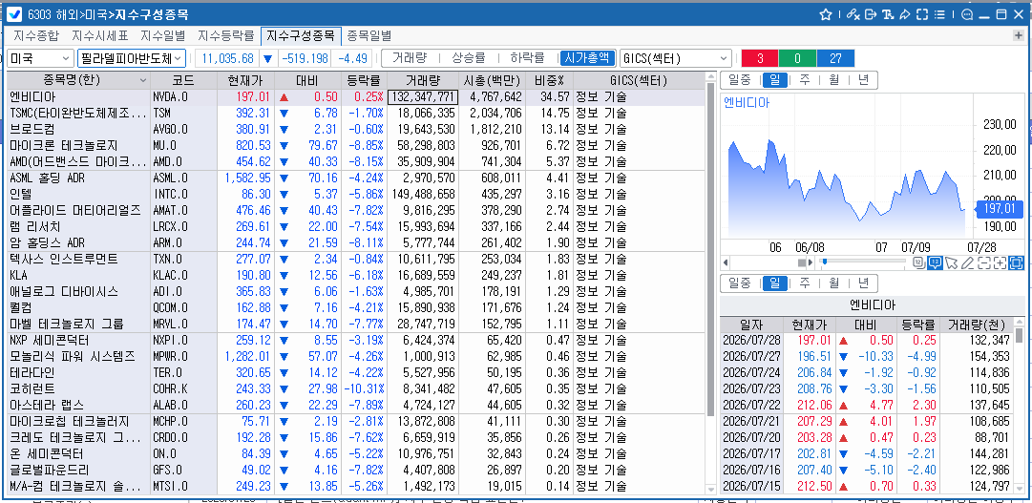
Task: Click the chart zoom slider handle
Action: [x=823, y=262]
